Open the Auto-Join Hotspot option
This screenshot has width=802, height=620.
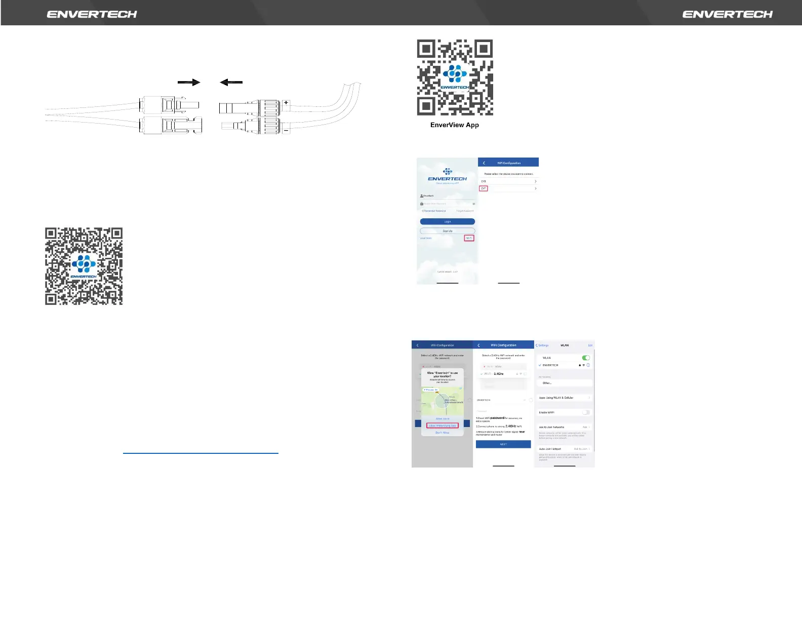pos(565,449)
